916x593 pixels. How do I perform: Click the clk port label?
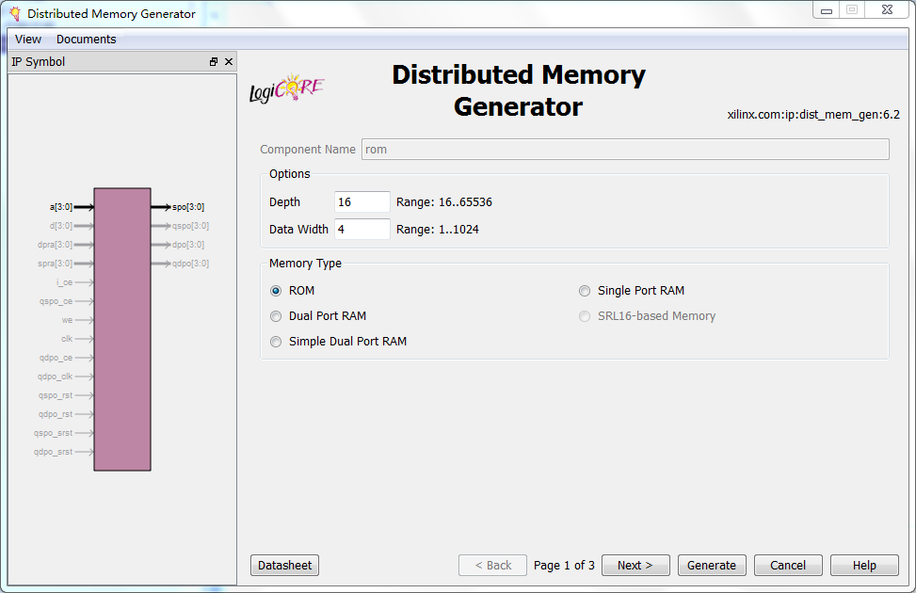pos(67,339)
